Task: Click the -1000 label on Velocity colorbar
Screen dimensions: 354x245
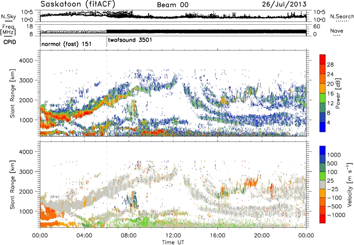Action: pos(336,215)
